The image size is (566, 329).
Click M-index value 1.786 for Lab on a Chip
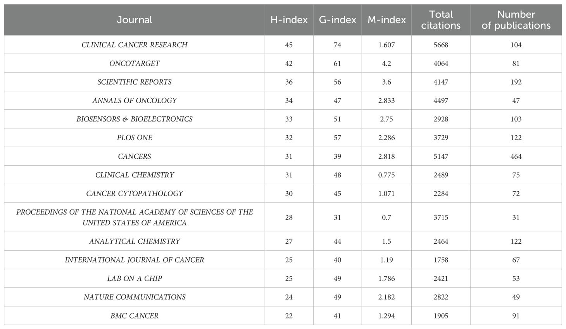pyautogui.click(x=387, y=279)
